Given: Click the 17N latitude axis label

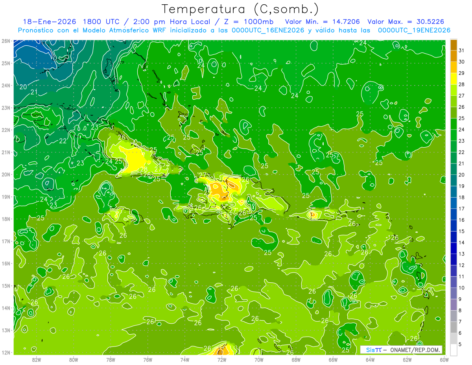Looking at the screenshot, I should point(6,241).
